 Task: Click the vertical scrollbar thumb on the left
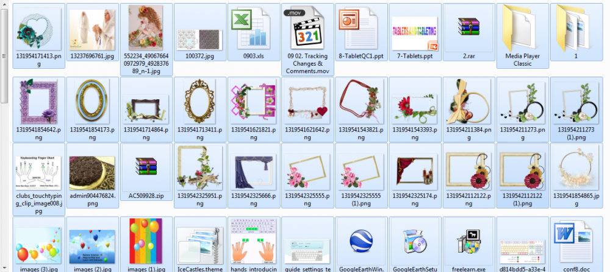[4, 56]
